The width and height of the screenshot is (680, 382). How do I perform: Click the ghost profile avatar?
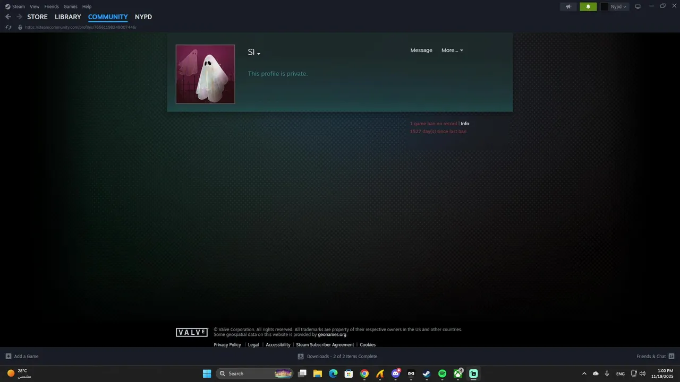(x=205, y=74)
